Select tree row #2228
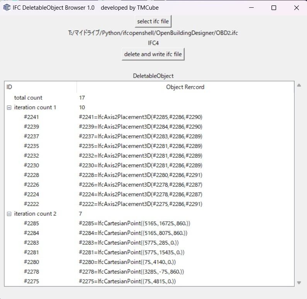Screen dimensions: 307x299 click(x=31, y=175)
